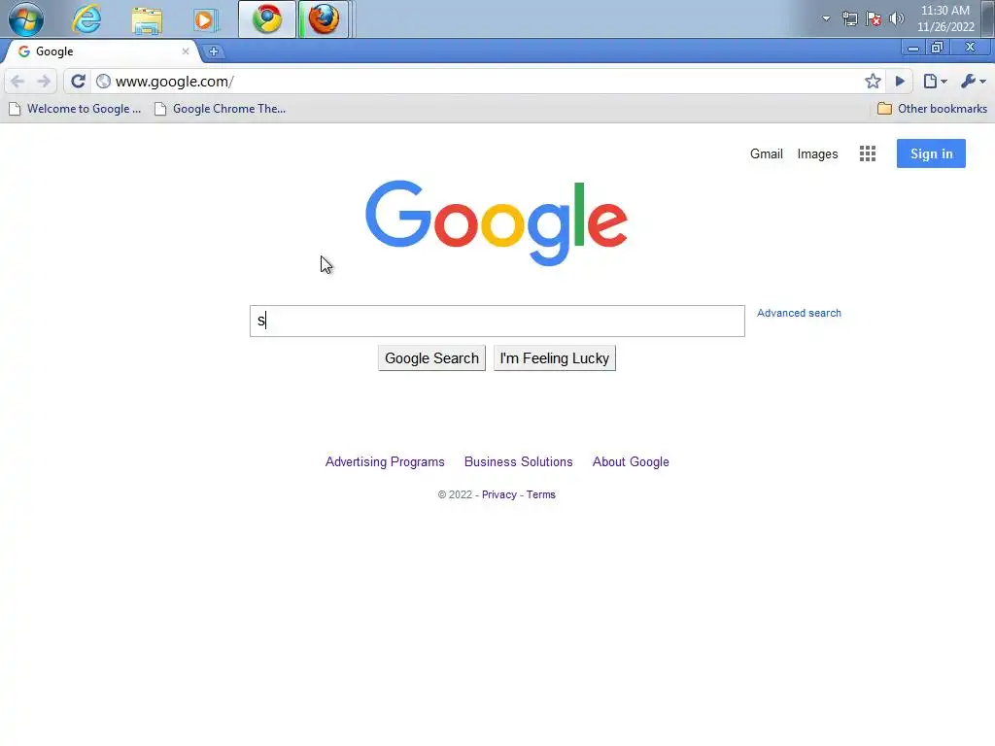The width and height of the screenshot is (995, 746).
Task: Open the Images link
Action: click(x=817, y=154)
